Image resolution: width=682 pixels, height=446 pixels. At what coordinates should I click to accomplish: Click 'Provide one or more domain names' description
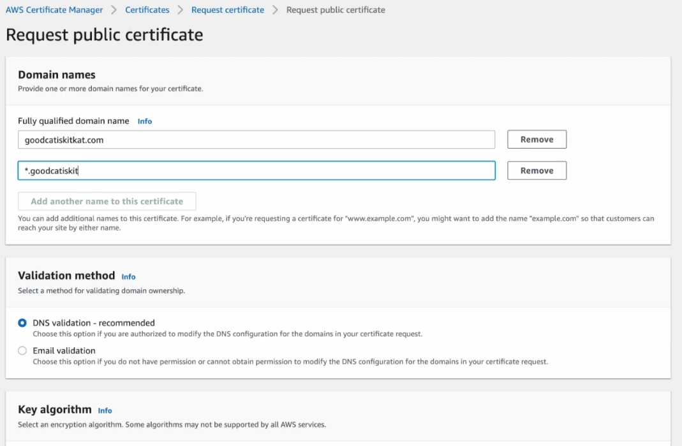point(110,89)
